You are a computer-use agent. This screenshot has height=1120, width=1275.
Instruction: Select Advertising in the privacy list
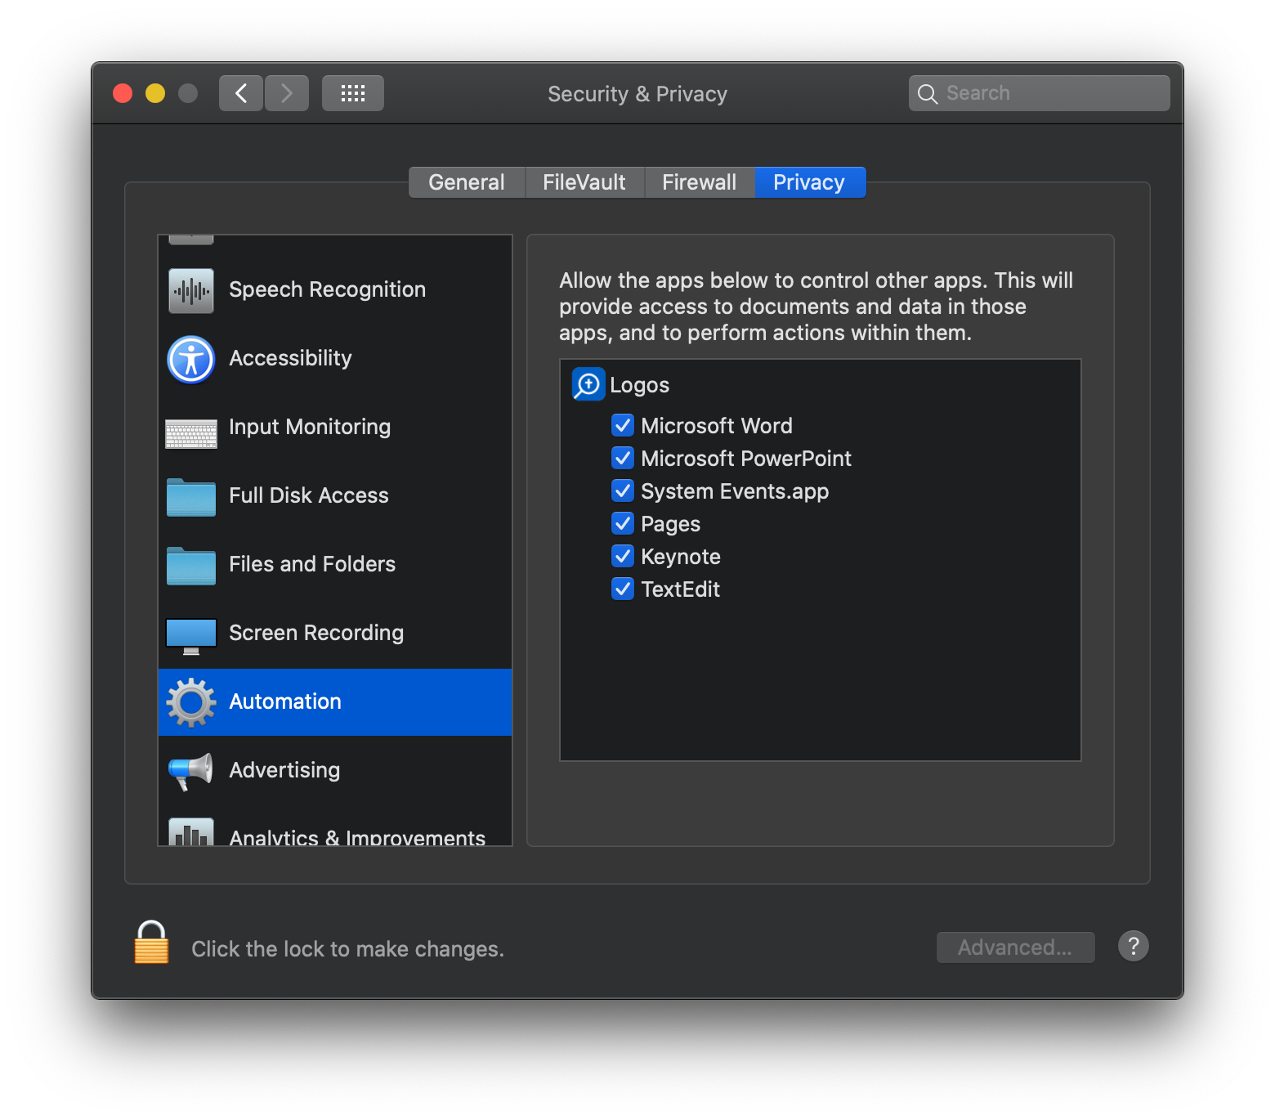click(335, 771)
